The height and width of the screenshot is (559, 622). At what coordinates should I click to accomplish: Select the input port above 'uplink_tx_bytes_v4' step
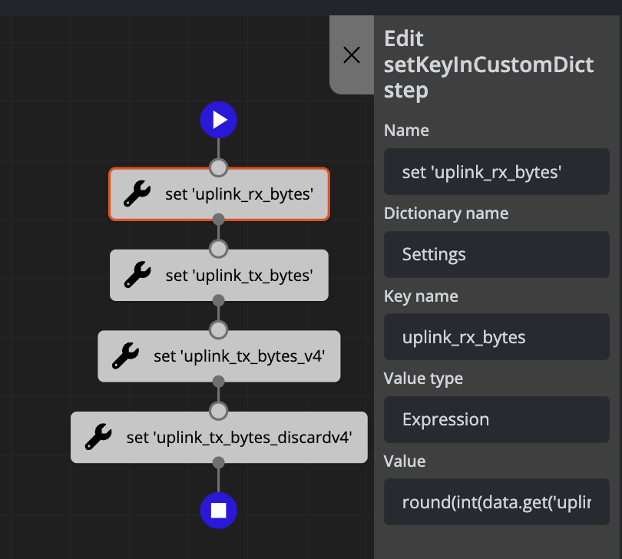(x=219, y=330)
